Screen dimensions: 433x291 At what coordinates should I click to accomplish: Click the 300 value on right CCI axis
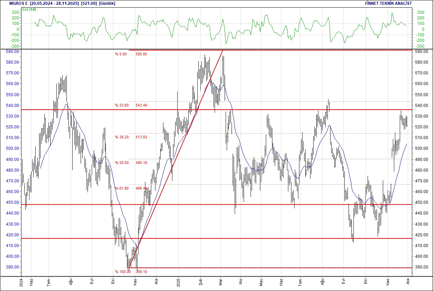tap(421, 12)
